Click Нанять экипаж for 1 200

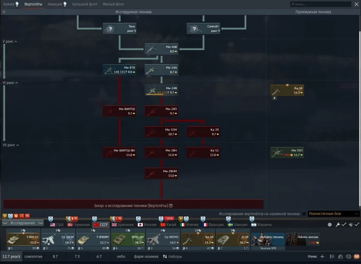click(303, 239)
